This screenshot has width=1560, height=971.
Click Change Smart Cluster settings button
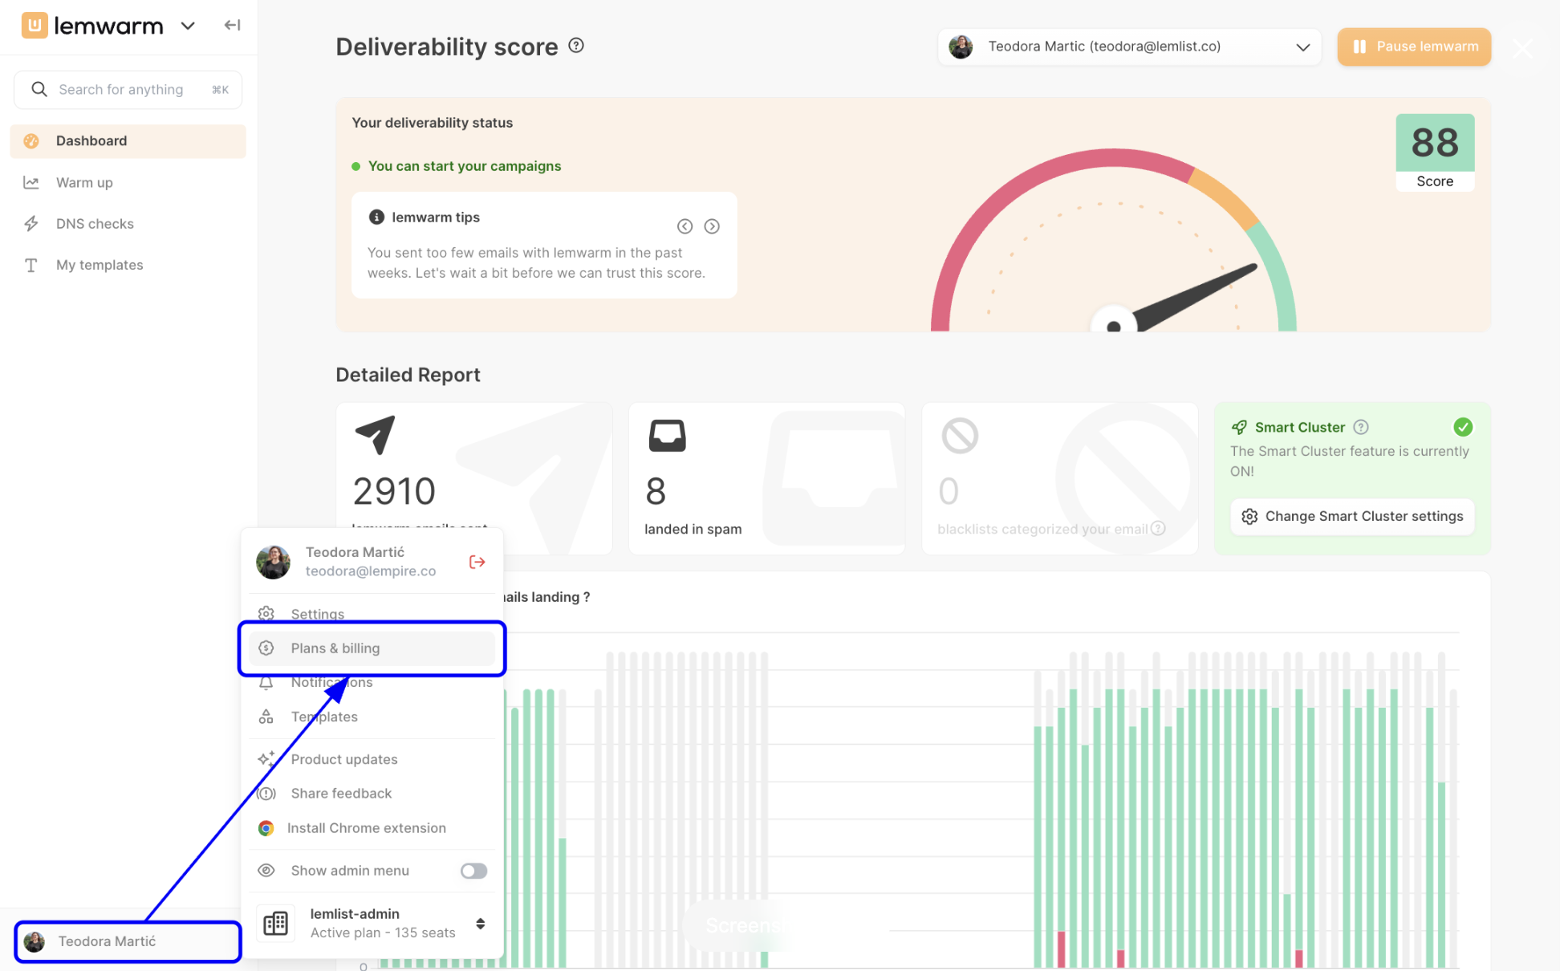coord(1352,517)
